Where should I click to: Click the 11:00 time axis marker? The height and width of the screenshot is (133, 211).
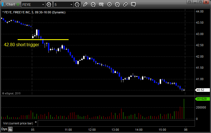(68, 129)
